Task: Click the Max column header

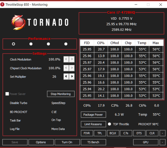Action: click(x=156, y=43)
